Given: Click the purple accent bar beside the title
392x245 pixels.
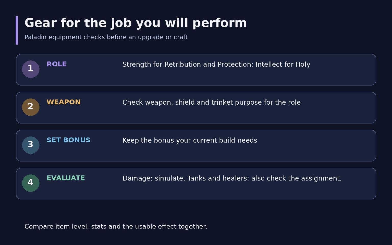Looking at the screenshot, I should point(17,30).
